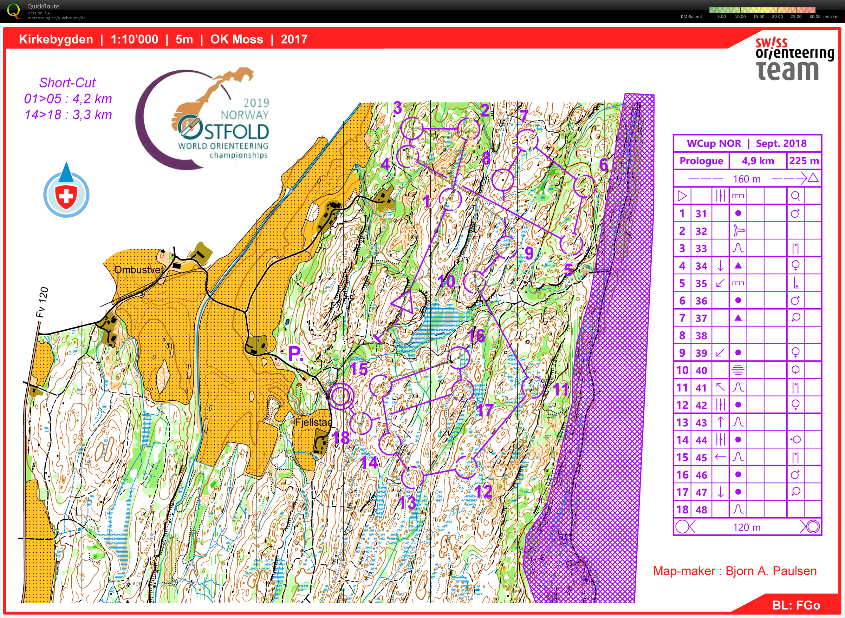Click the finish double circle on the map

click(340, 396)
